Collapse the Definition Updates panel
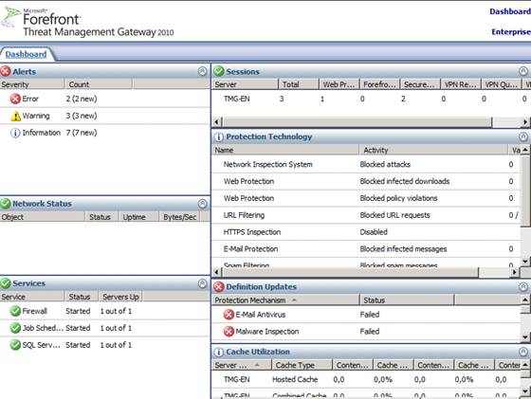The width and height of the screenshot is (531, 399). (523, 287)
